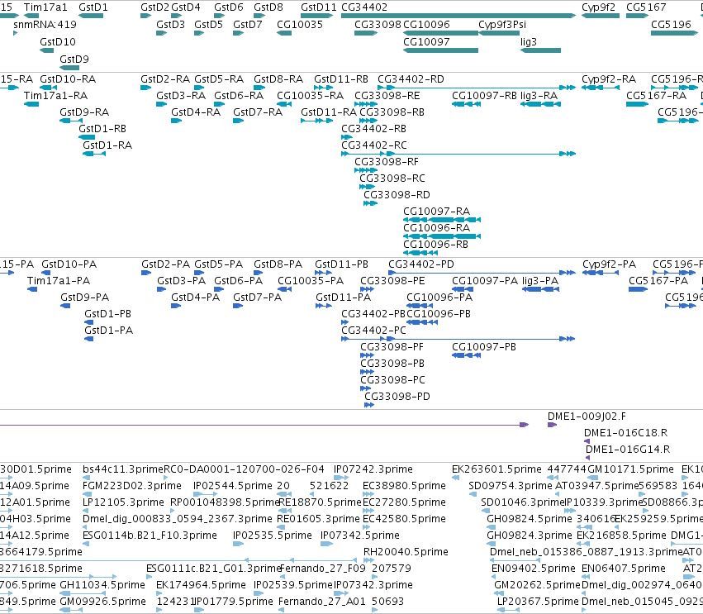Select the lig3 gene glyph
This screenshot has width=703, height=614.
click(541, 50)
